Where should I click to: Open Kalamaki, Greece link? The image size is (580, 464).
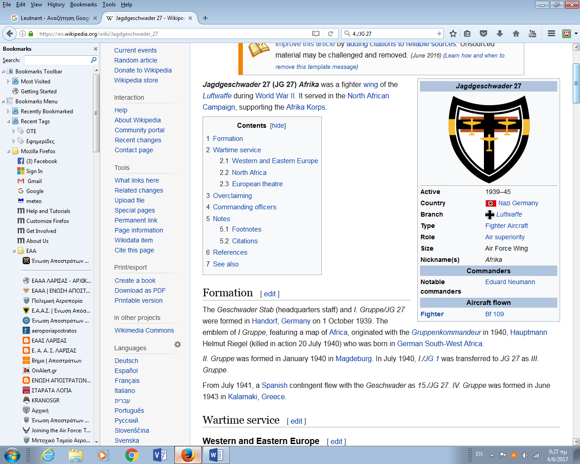point(256,396)
